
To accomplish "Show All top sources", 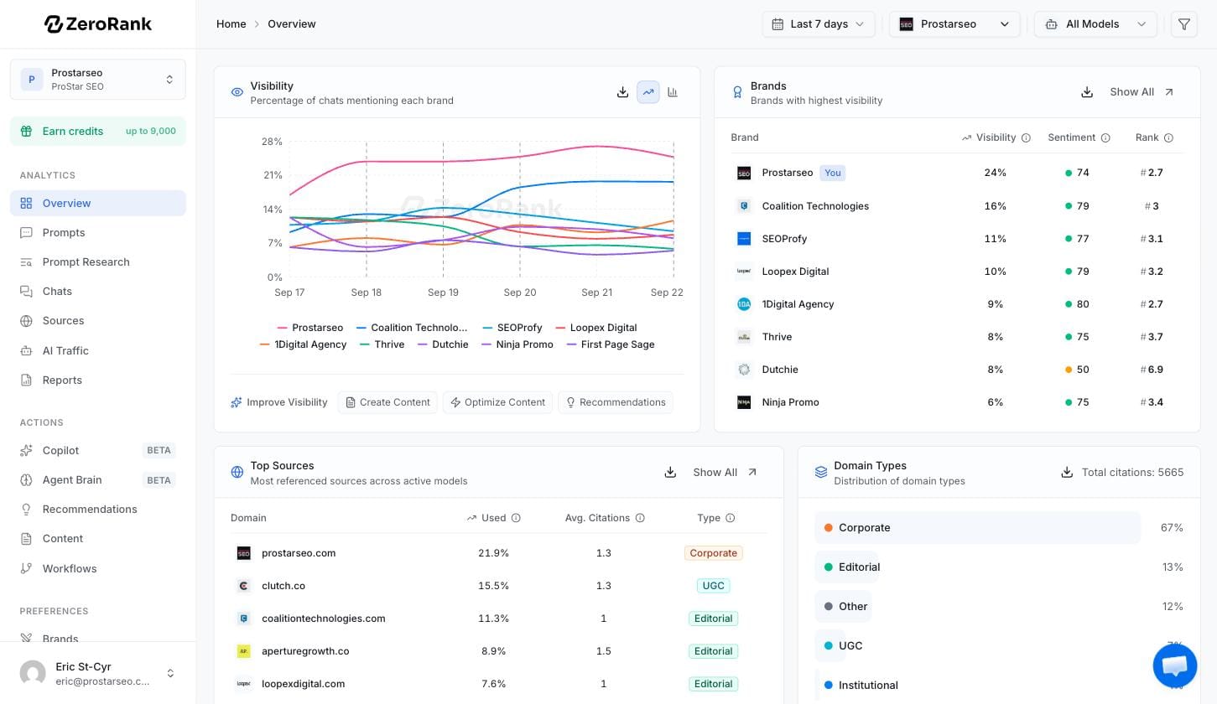I will pos(725,473).
